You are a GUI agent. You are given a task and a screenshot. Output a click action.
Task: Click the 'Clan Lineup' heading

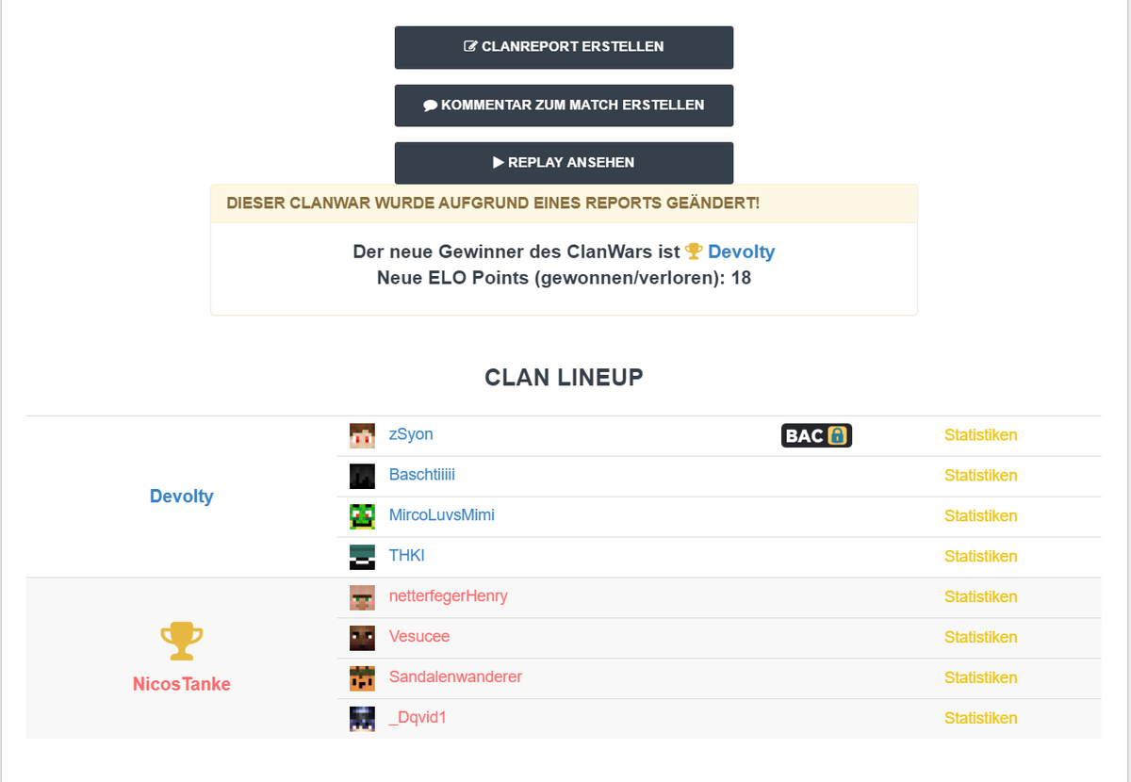564,378
